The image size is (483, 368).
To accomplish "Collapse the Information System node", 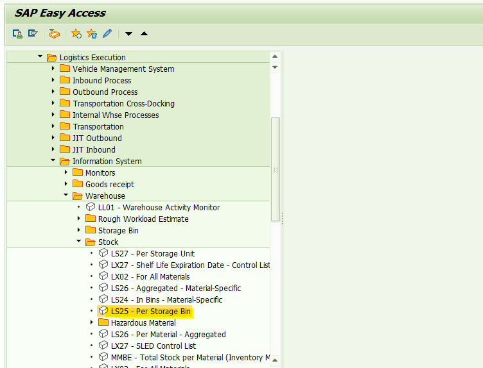I will [x=53, y=160].
